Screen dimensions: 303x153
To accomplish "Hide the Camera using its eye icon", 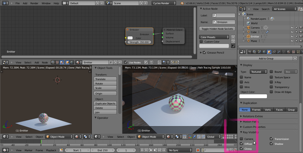I will [x=292, y=28].
